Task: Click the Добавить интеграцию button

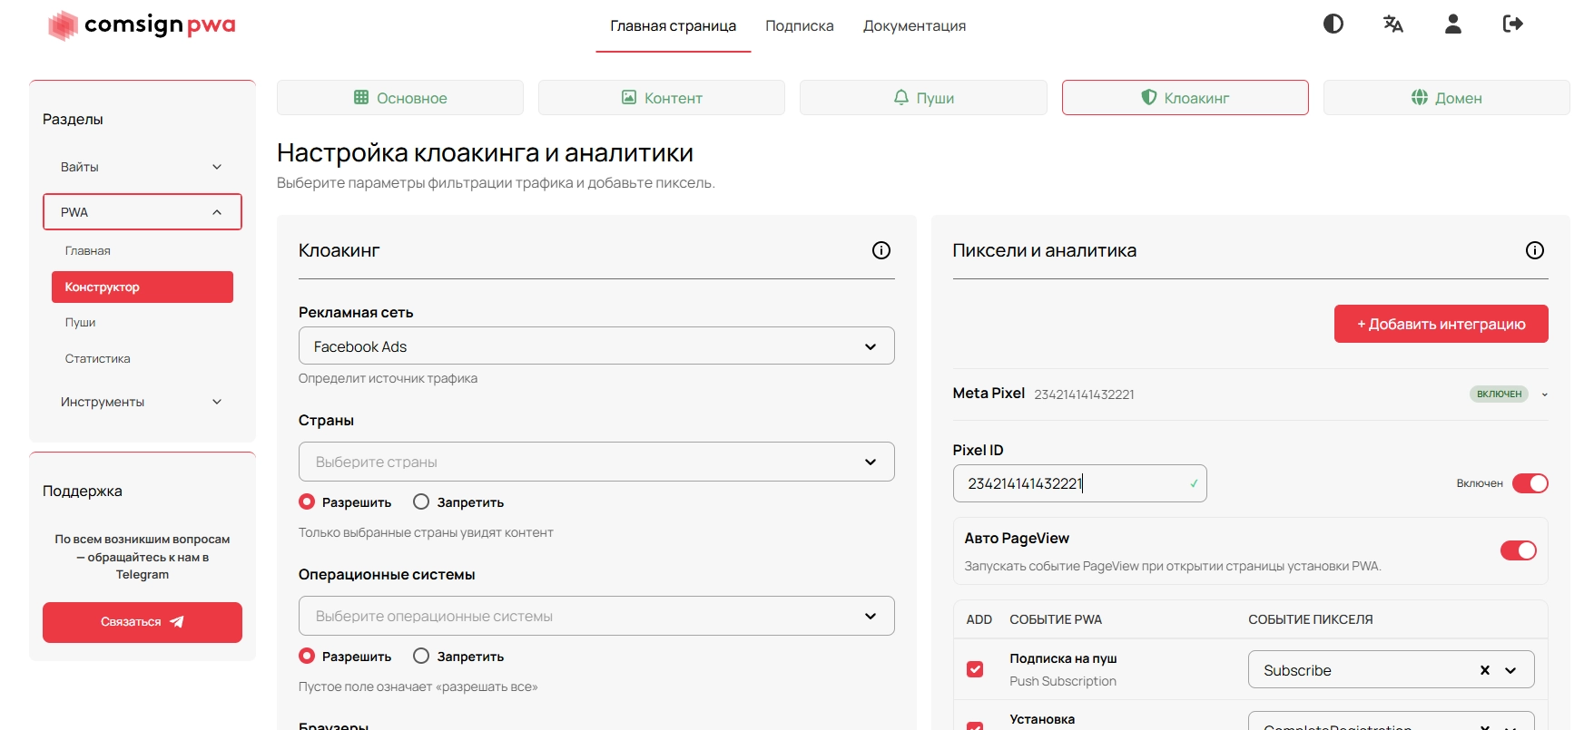Action: 1441,324
